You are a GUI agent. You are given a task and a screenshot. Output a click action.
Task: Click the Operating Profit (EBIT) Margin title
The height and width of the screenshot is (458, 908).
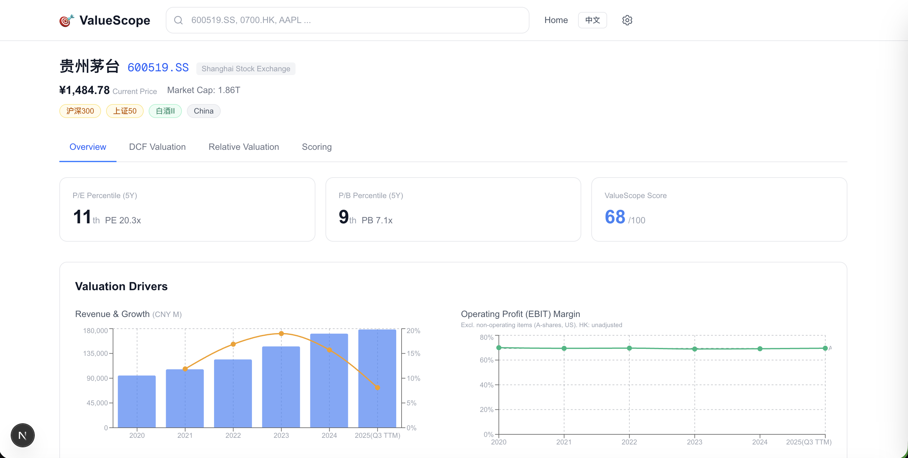point(520,314)
